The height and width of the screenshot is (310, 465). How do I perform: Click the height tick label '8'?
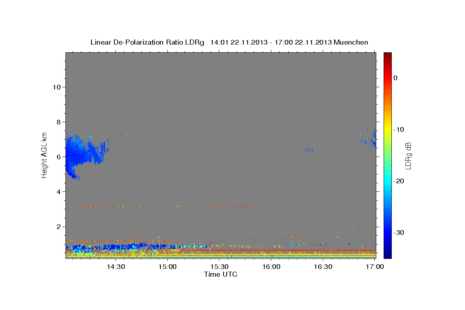click(x=59, y=122)
